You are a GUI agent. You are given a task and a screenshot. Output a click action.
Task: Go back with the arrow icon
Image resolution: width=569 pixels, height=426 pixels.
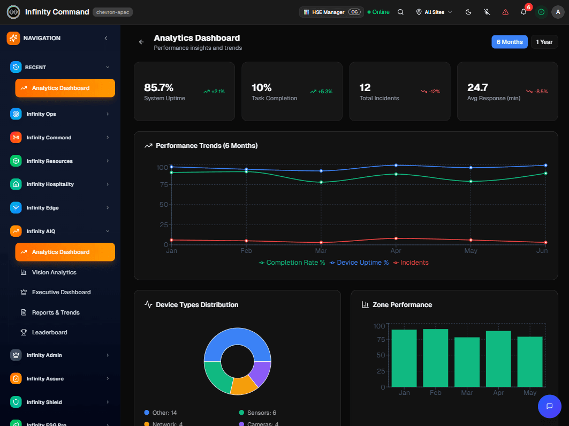pos(141,42)
